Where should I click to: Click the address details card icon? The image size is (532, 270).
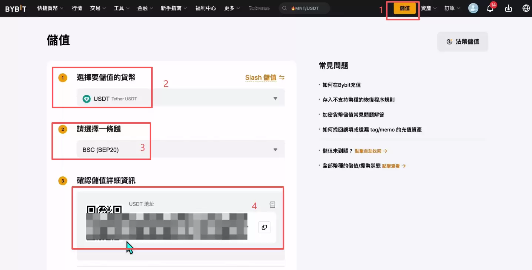[x=272, y=204]
